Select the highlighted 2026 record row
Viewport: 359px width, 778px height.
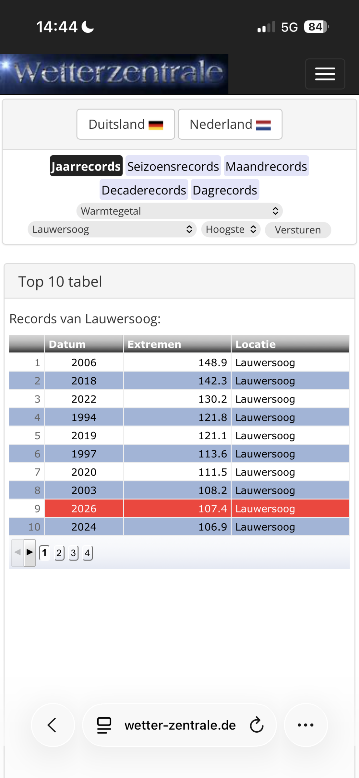click(179, 509)
